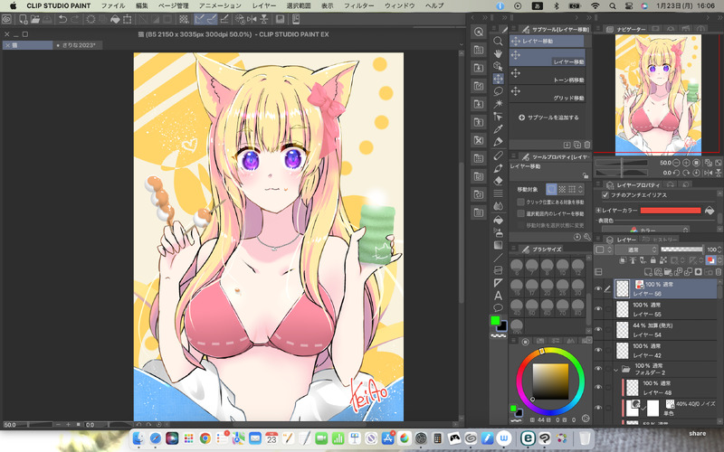This screenshot has width=724, height=452.
Task: Select the Text tool
Action: 498,296
